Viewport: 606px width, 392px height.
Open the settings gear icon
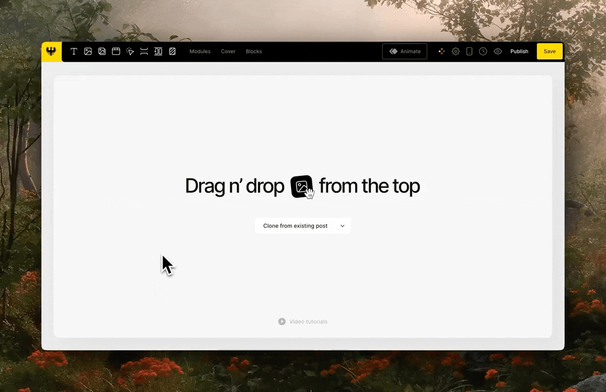coord(456,51)
